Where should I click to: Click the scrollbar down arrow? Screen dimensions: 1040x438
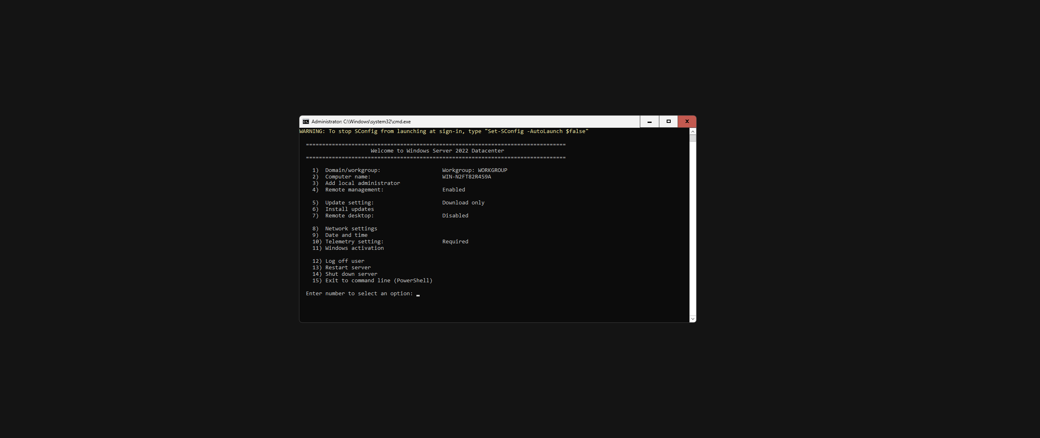(x=693, y=319)
